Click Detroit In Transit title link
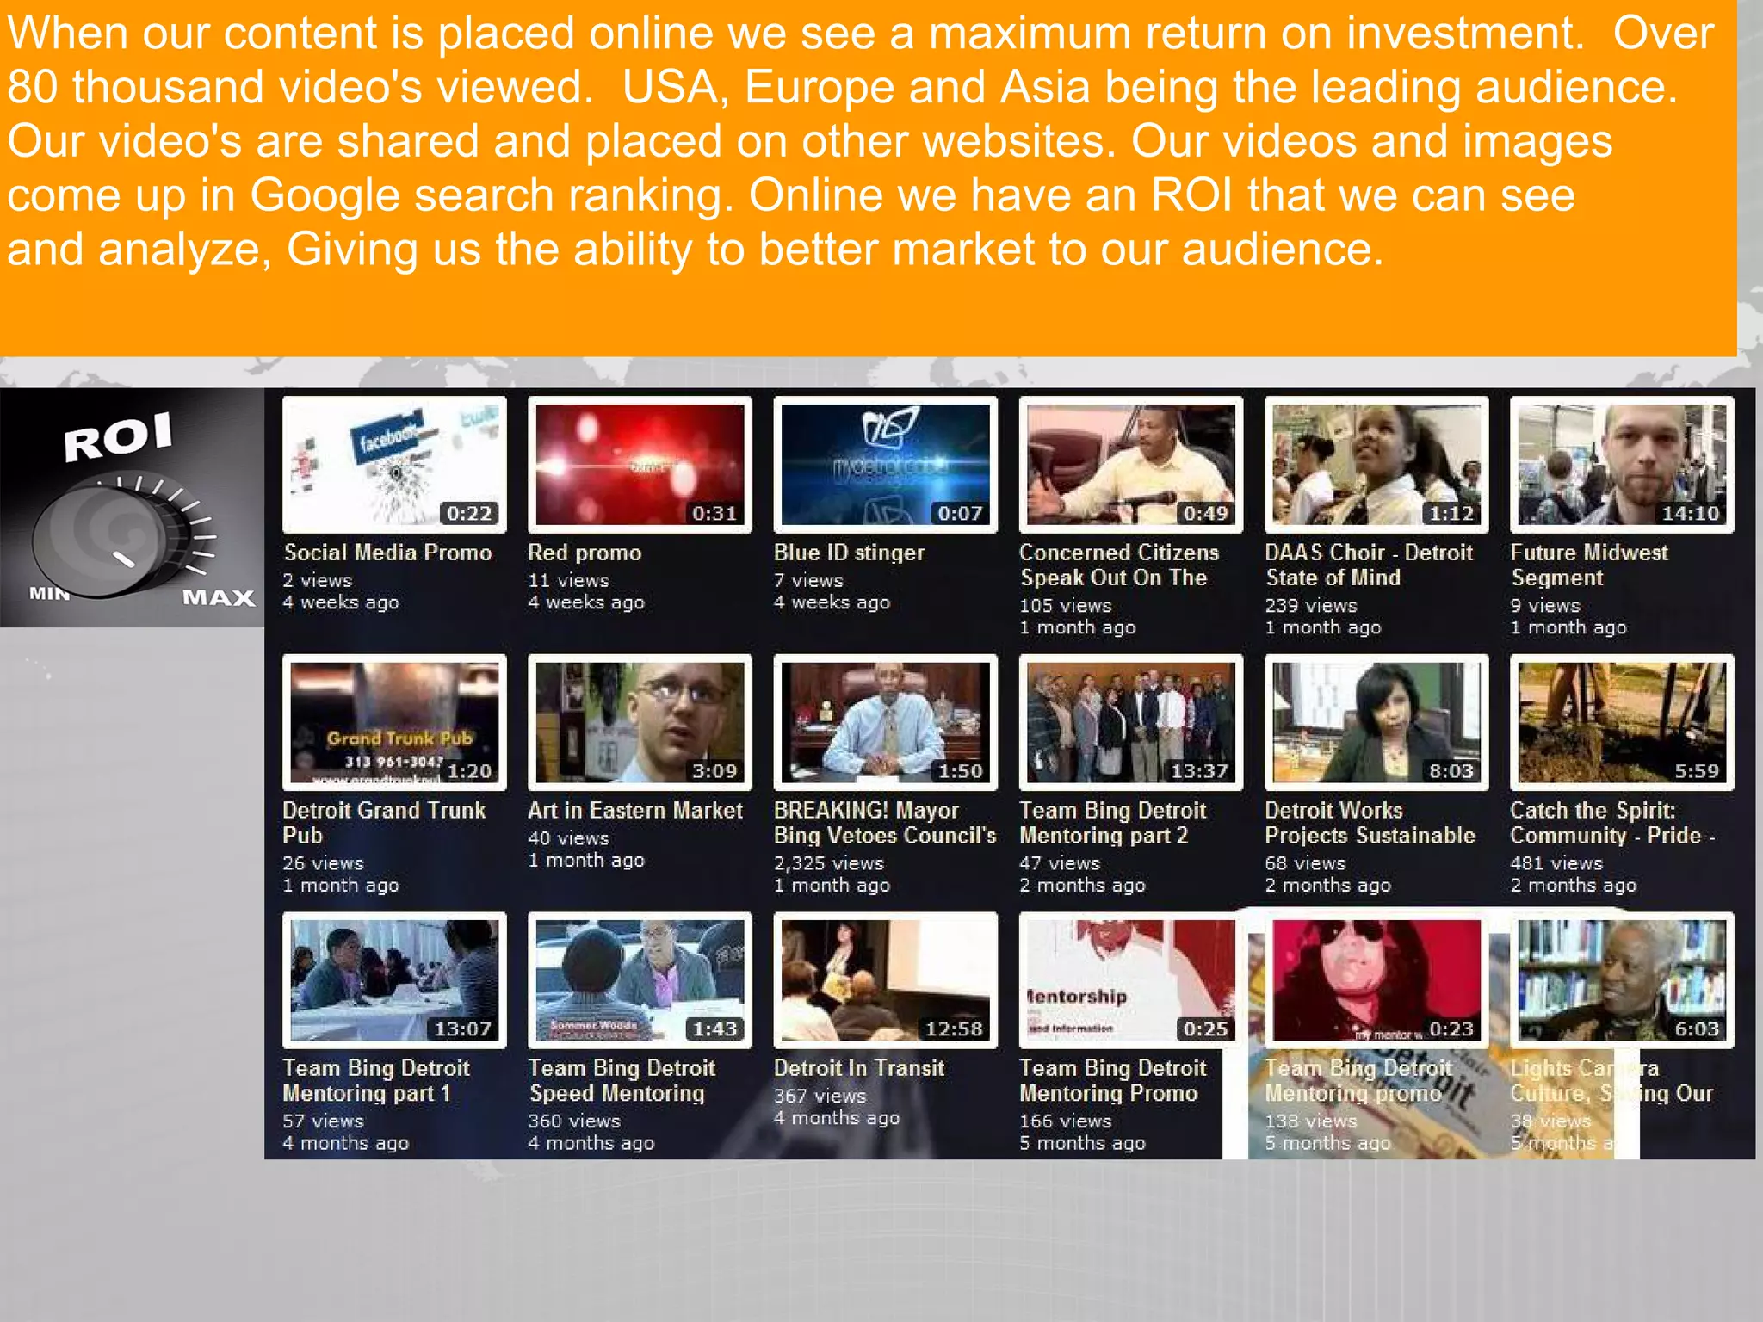The width and height of the screenshot is (1763, 1322). click(x=859, y=1068)
